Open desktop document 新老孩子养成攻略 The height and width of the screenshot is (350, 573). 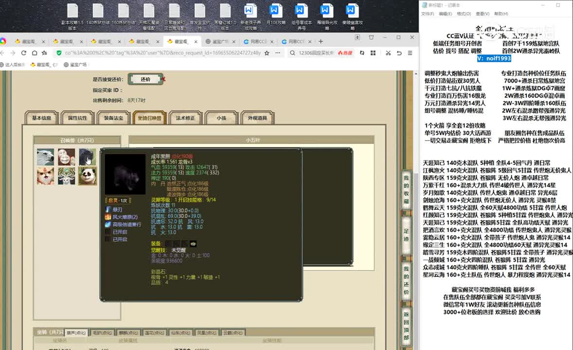point(251,17)
